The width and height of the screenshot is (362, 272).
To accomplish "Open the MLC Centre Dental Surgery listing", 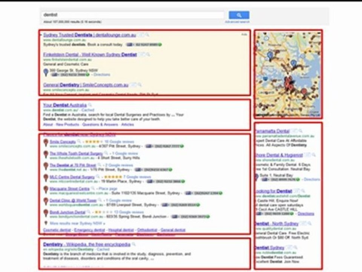I will click(72, 177).
